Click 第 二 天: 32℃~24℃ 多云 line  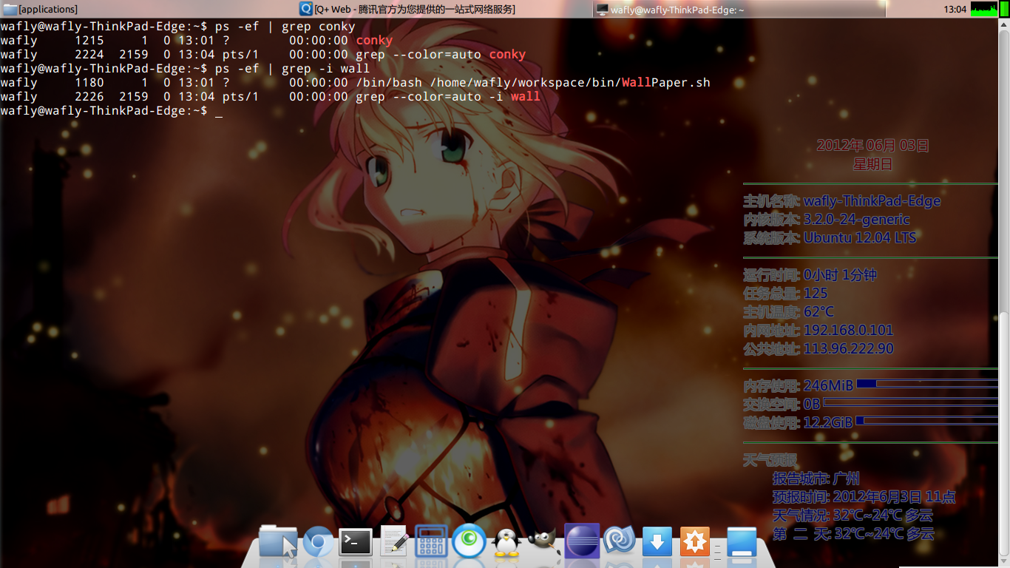[x=853, y=534]
